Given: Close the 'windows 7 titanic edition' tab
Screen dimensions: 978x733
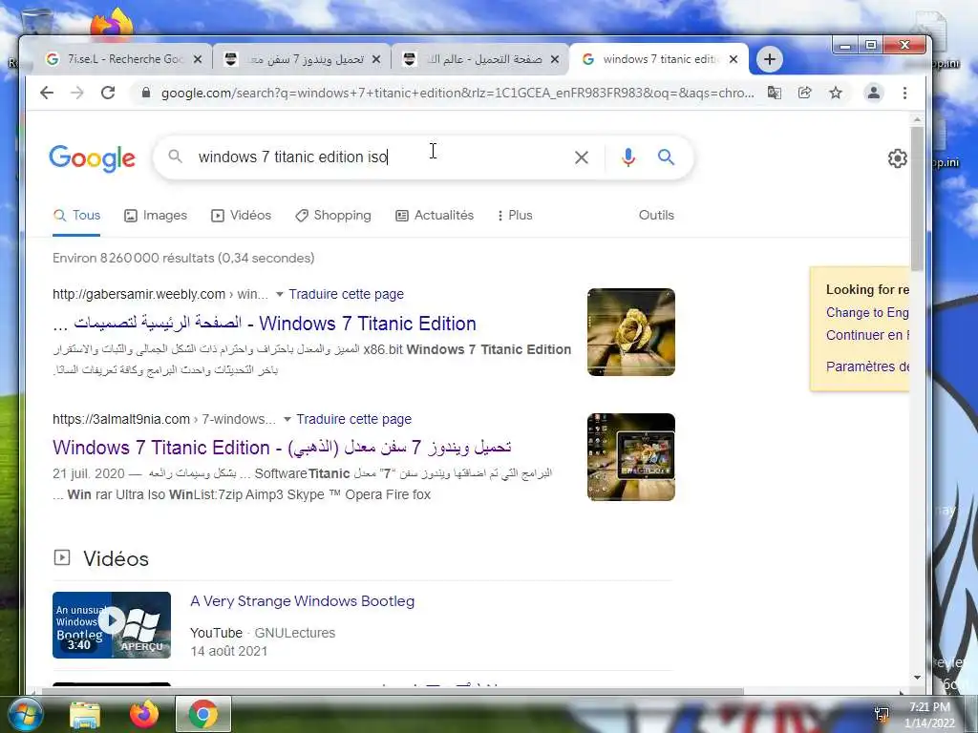Looking at the screenshot, I should point(733,59).
